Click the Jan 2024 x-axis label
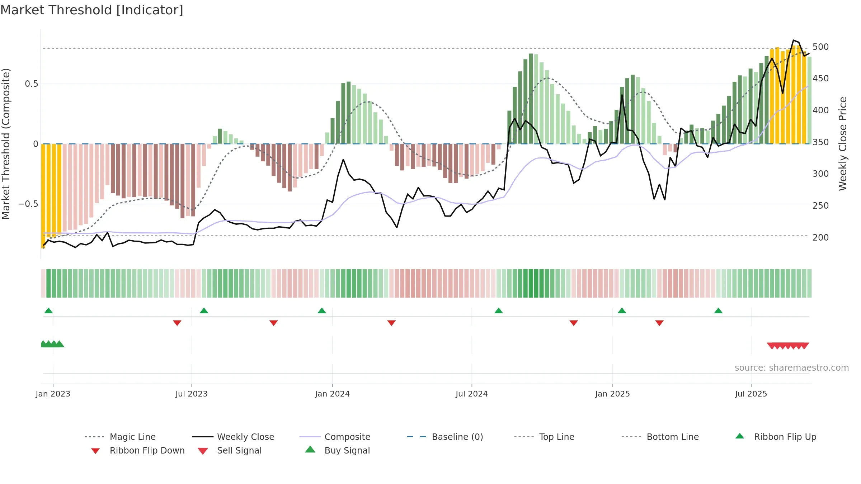The height and width of the screenshot is (484, 861). pyautogui.click(x=333, y=394)
